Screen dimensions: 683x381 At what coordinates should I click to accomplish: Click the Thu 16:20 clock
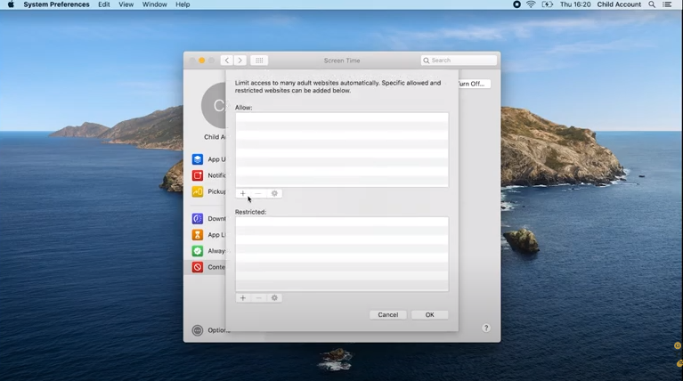[575, 4]
